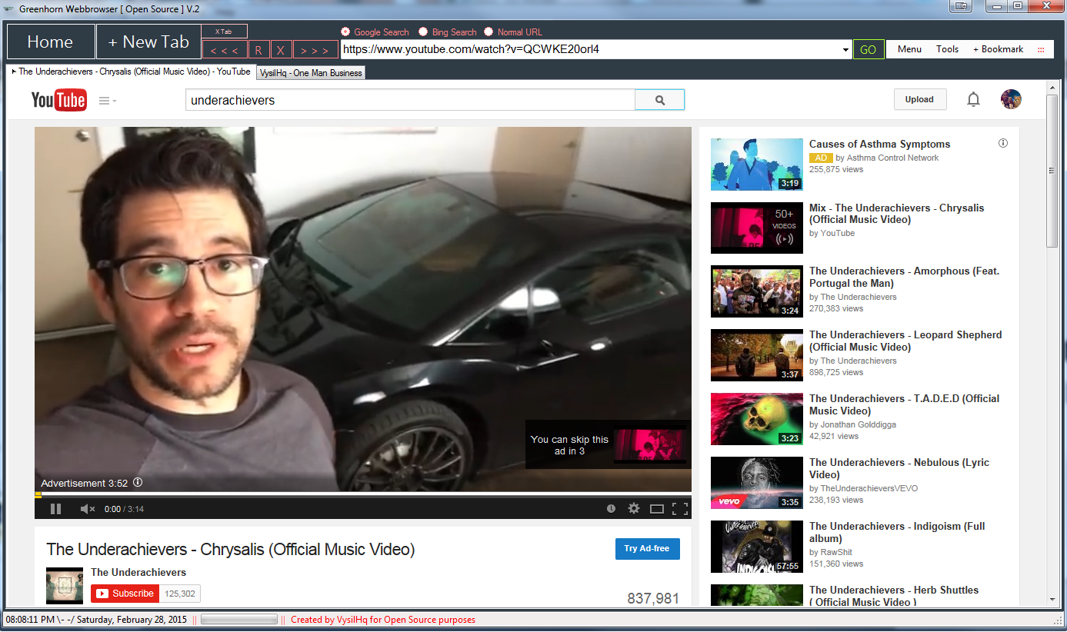This screenshot has height=632, width=1067.
Task: Click the video progress bar
Action: 362,494
